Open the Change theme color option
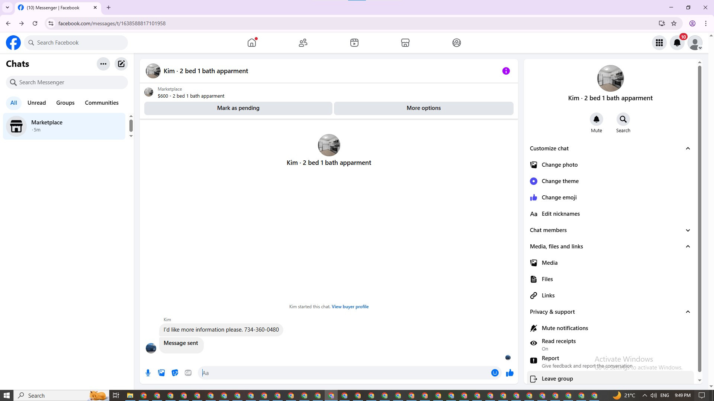This screenshot has width=714, height=401. (x=560, y=181)
